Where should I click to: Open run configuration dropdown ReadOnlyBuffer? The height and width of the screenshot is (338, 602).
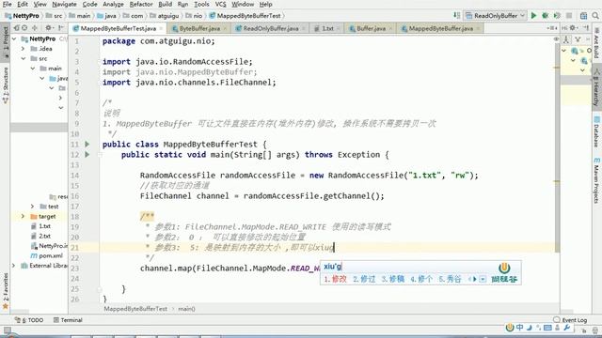[495, 16]
